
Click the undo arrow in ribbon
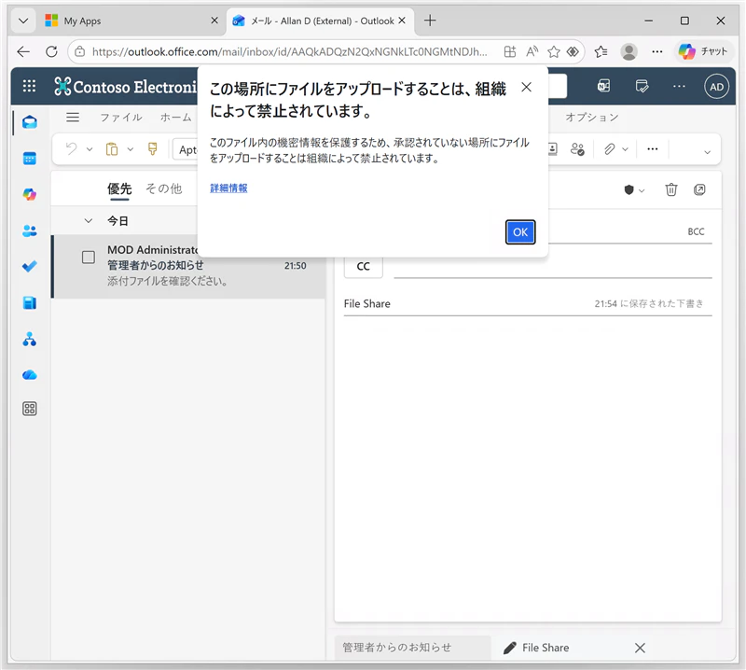tap(72, 149)
